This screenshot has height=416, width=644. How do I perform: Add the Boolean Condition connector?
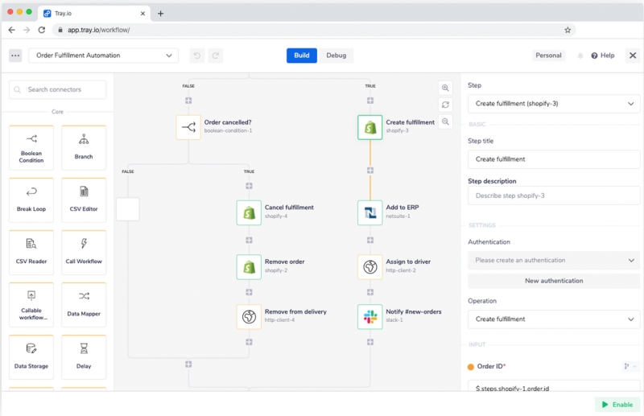coord(31,148)
